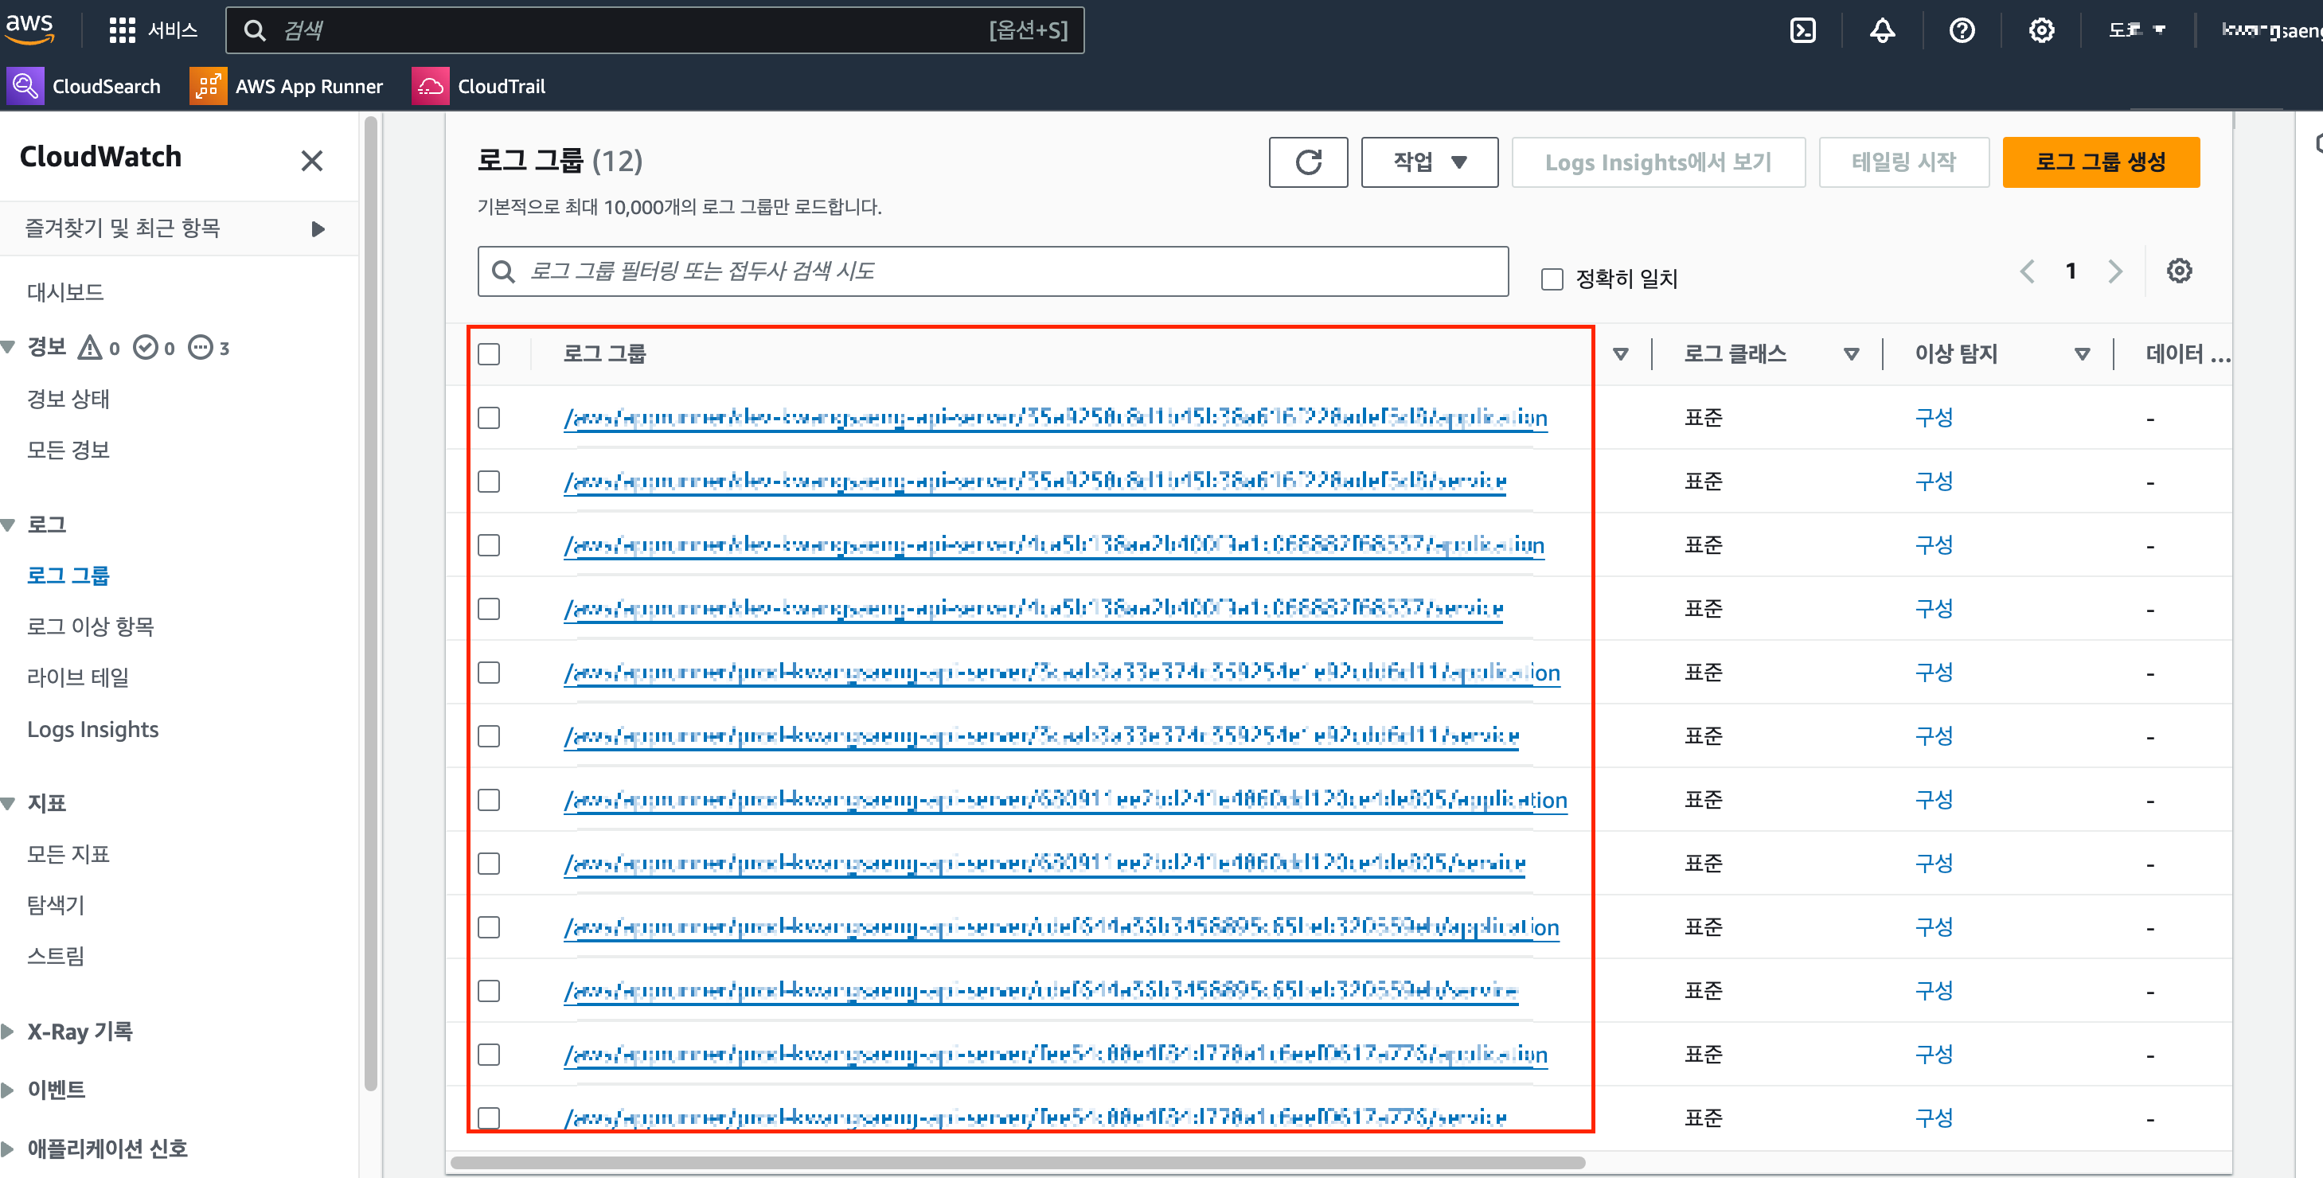Toggle the select-all log groups checkbox
This screenshot has height=1178, width=2323.
point(489,354)
